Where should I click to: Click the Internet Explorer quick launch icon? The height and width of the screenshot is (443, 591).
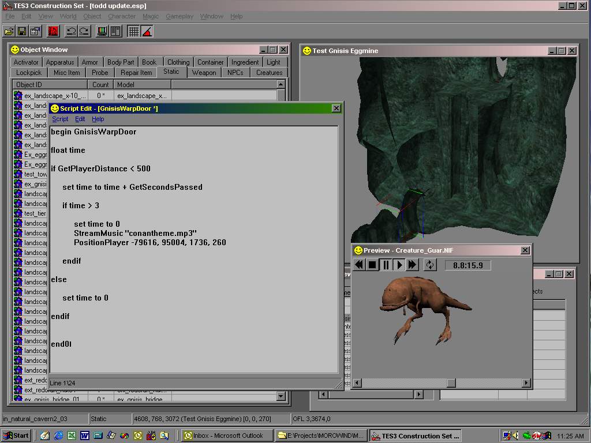pos(58,436)
